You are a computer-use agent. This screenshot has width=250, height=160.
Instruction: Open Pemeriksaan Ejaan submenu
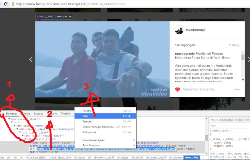[x=105, y=140]
